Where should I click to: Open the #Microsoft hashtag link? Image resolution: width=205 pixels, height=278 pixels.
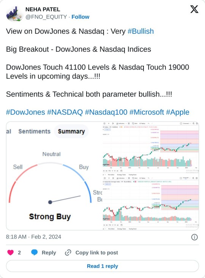(x=147, y=112)
